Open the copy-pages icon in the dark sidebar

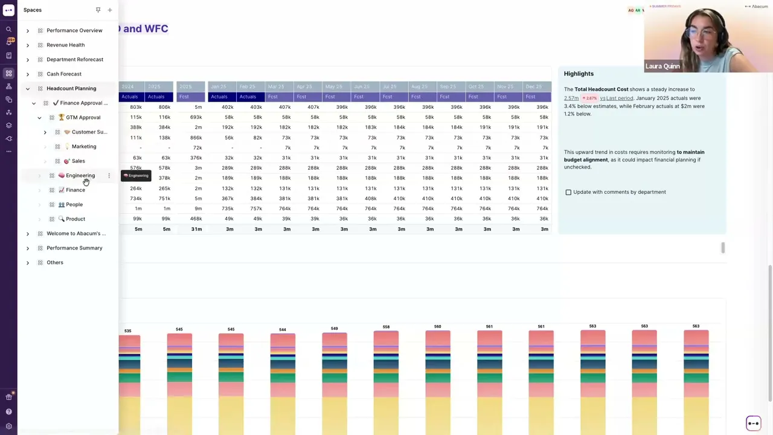[x=8, y=99]
